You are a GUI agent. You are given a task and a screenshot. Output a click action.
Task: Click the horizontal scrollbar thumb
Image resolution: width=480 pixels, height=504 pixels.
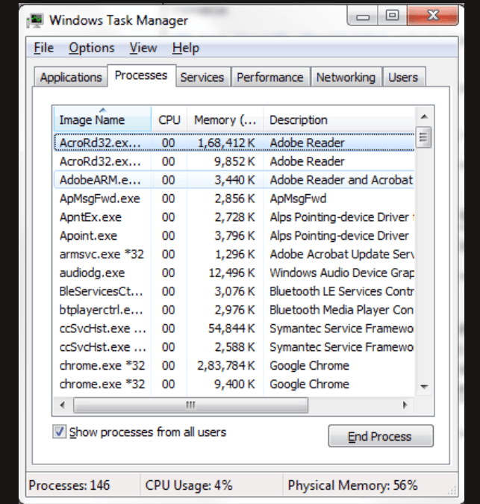(191, 405)
